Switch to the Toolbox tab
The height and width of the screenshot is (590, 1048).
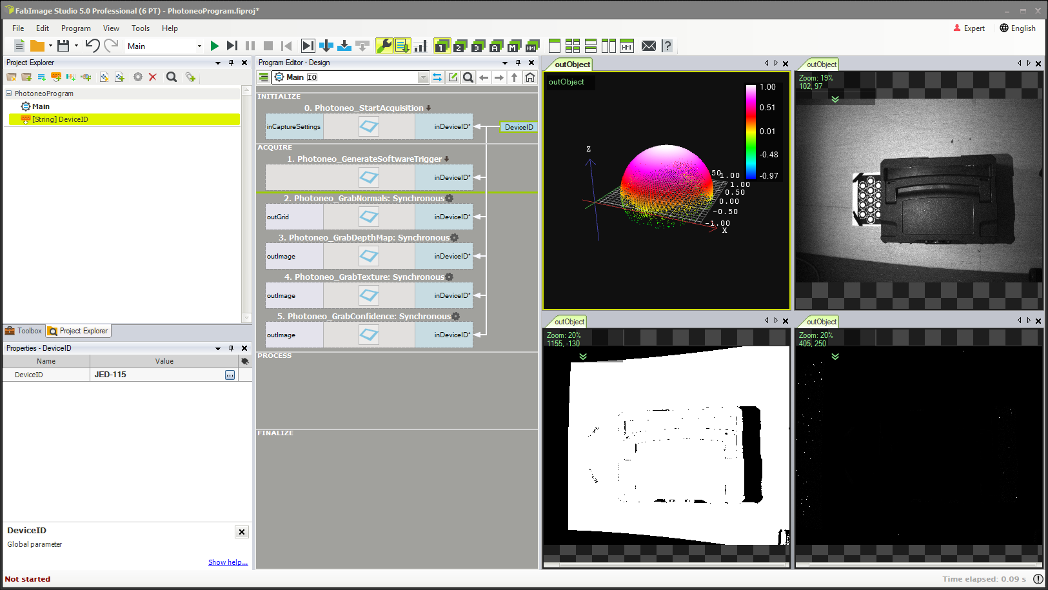[x=23, y=331]
